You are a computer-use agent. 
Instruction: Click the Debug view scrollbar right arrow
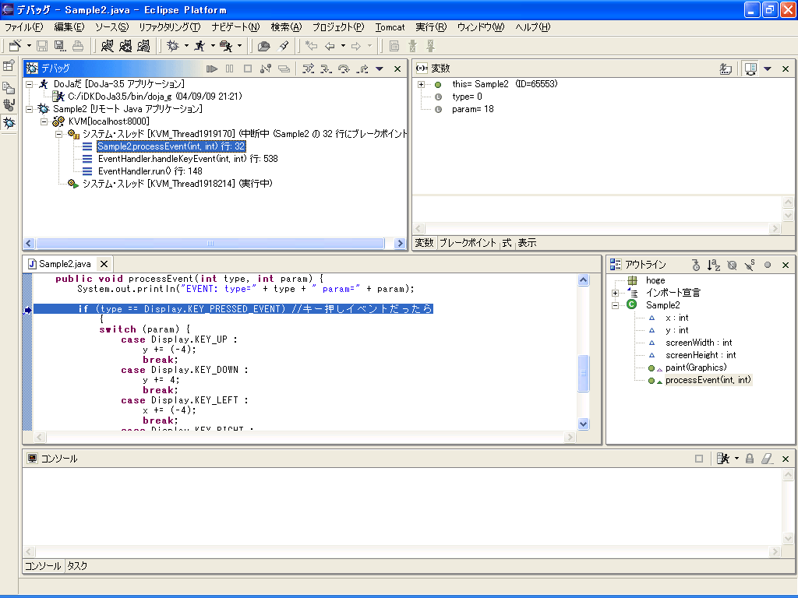click(x=400, y=244)
